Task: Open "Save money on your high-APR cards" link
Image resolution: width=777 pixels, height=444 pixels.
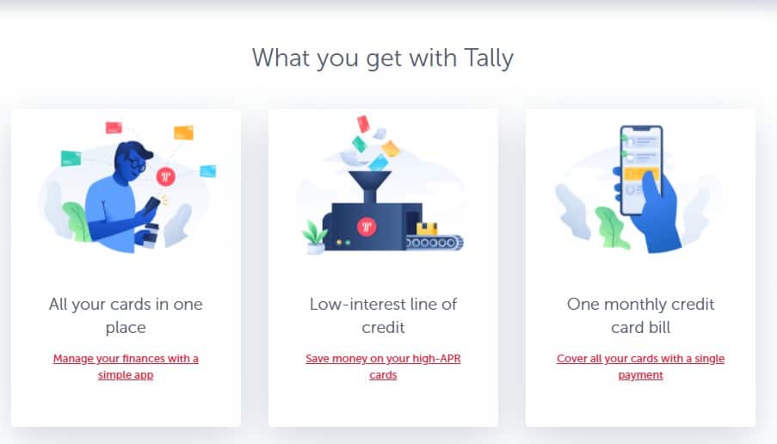Action: [383, 367]
